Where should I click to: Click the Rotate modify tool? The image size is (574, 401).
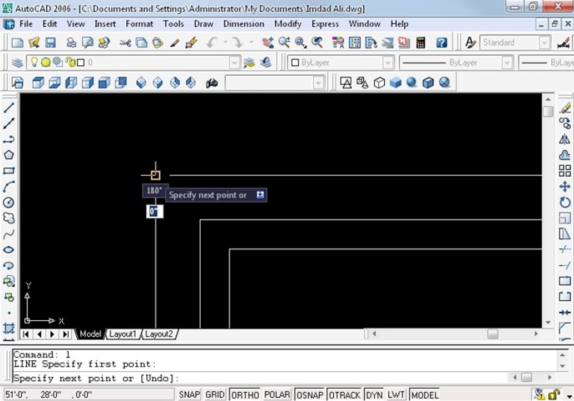click(565, 202)
